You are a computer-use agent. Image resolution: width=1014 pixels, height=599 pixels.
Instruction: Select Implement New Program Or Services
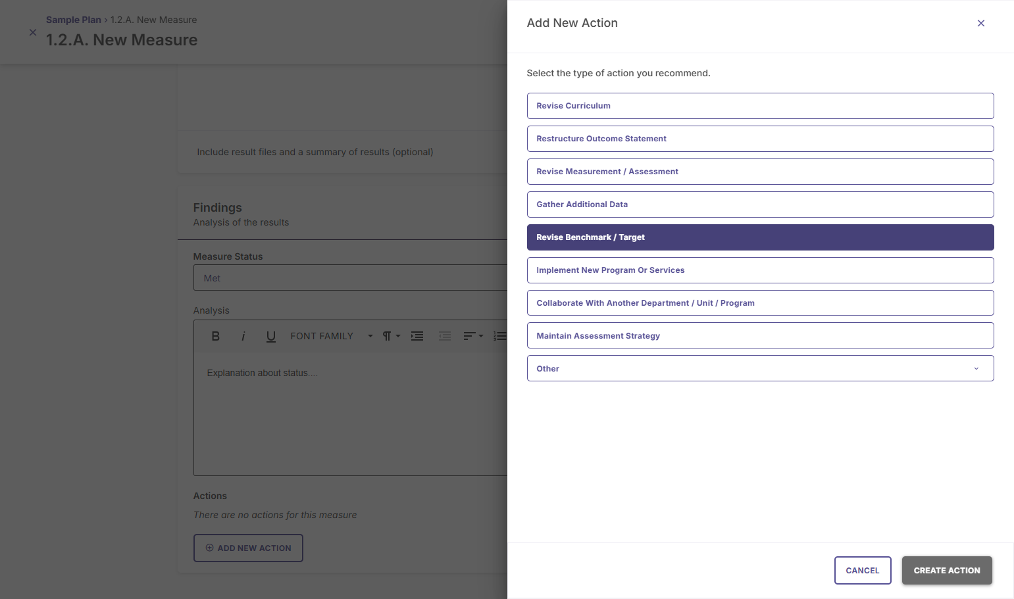(x=760, y=270)
